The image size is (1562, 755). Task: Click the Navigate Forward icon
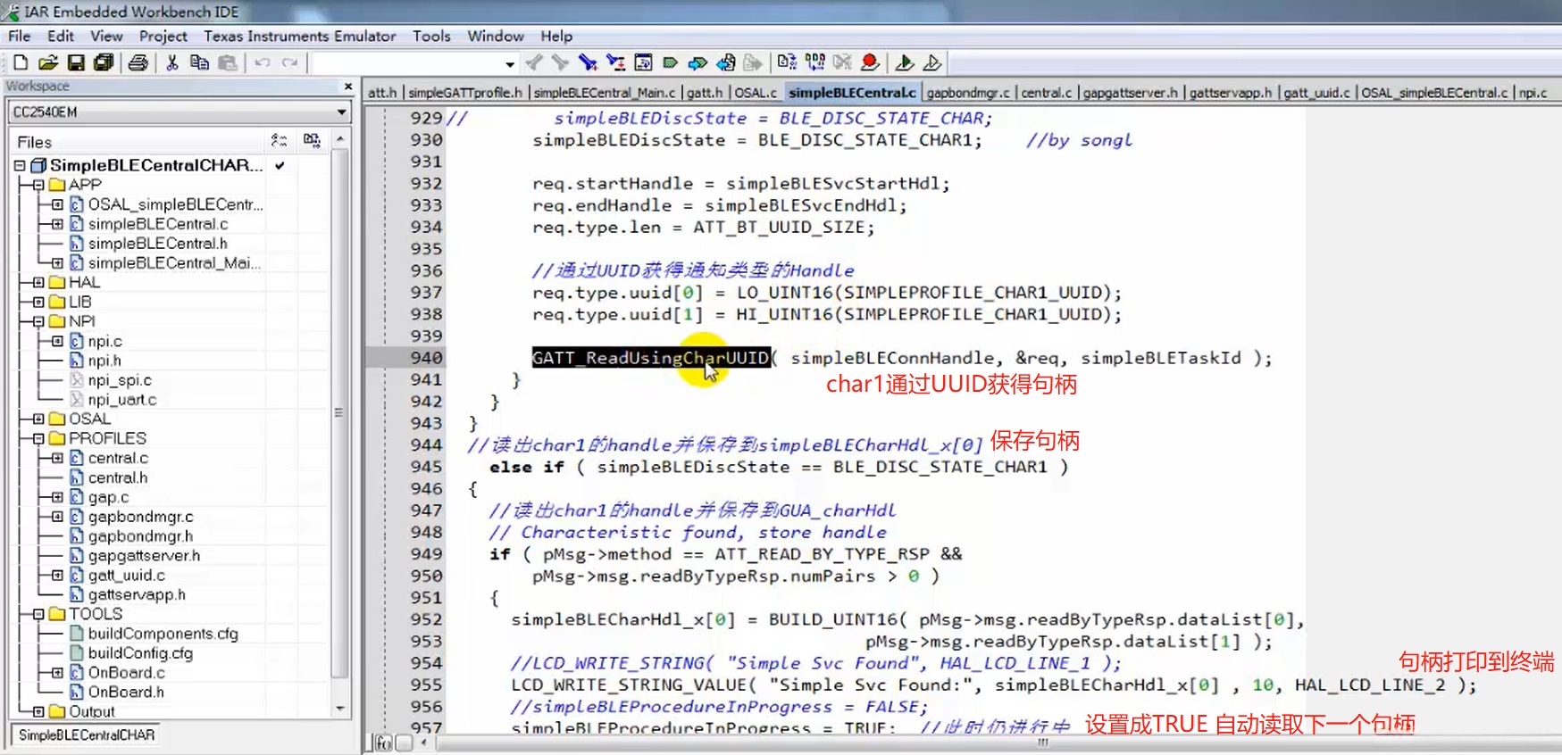point(754,62)
